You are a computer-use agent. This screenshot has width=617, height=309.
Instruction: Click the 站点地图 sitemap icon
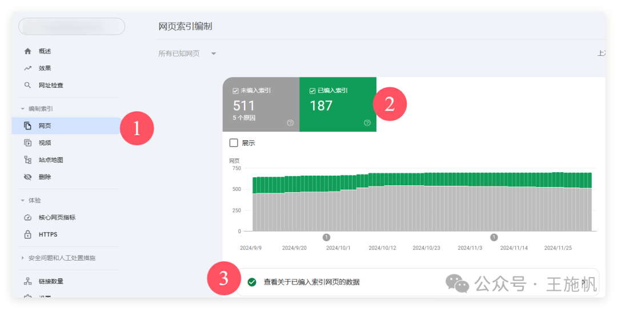coord(27,160)
